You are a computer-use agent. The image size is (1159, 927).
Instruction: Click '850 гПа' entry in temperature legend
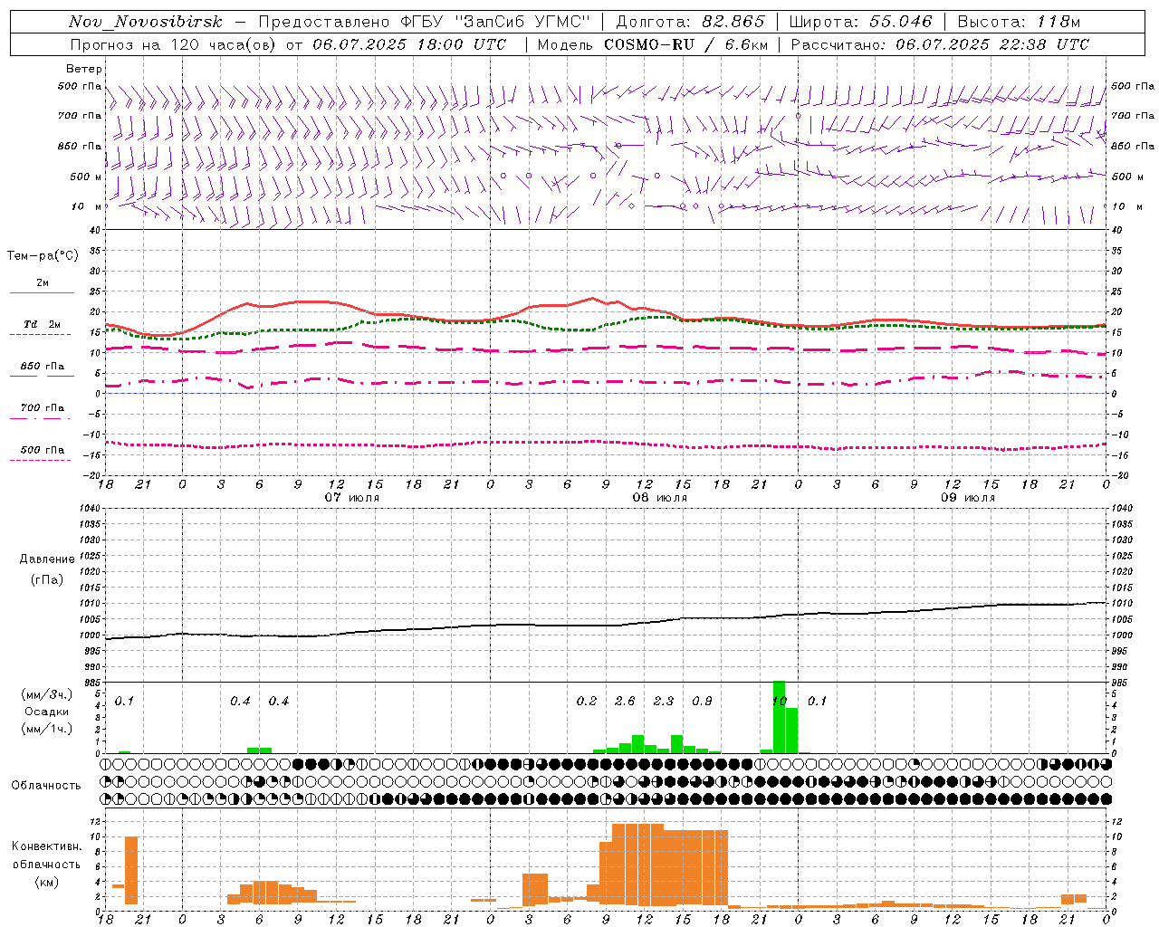point(42,367)
